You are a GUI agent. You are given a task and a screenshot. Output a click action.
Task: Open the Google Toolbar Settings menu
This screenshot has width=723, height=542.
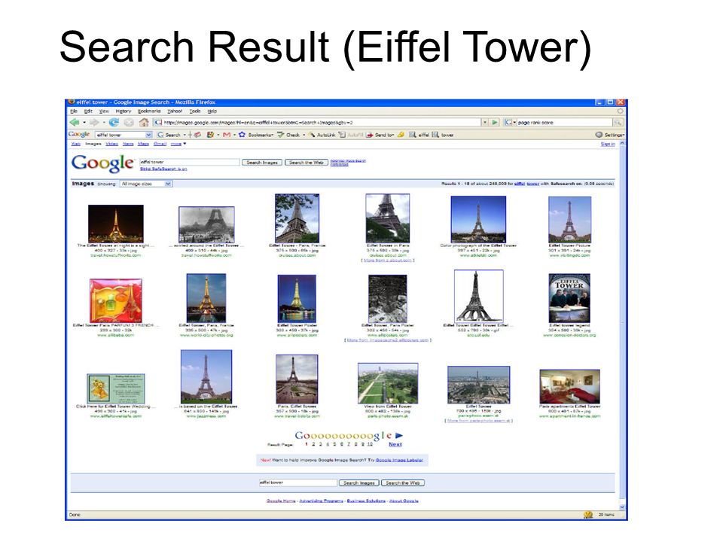click(x=609, y=135)
